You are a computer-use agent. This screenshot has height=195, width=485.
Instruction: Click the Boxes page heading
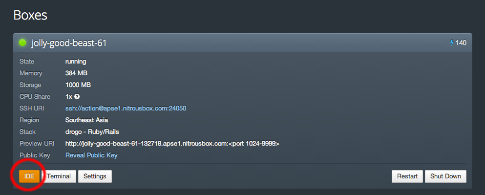[x=30, y=15]
